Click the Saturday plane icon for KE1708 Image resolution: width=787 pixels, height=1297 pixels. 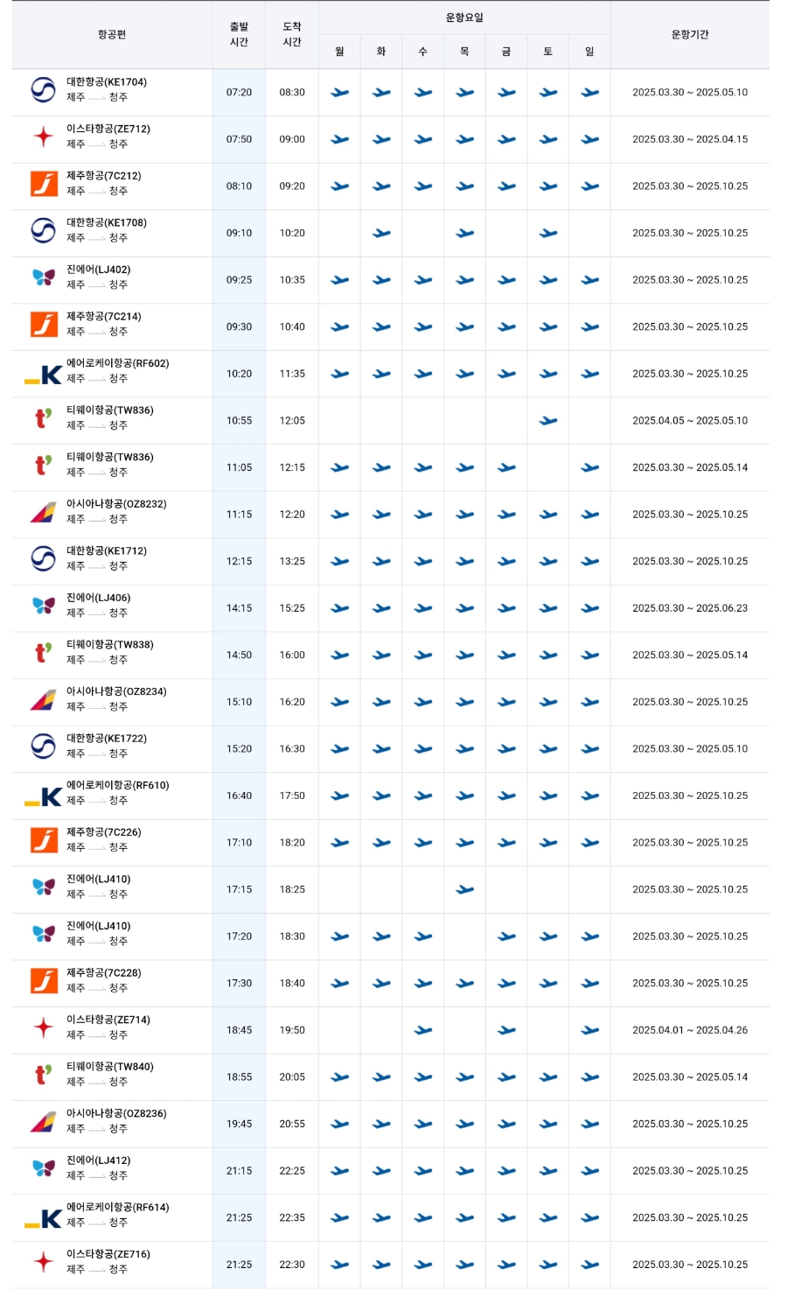[548, 234]
